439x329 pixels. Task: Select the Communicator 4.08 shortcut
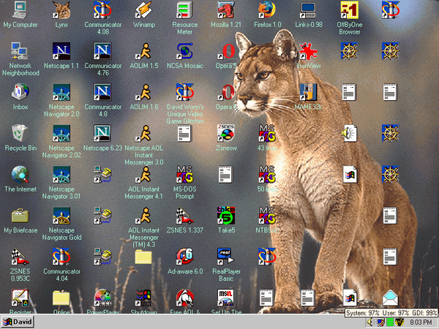[x=102, y=10]
